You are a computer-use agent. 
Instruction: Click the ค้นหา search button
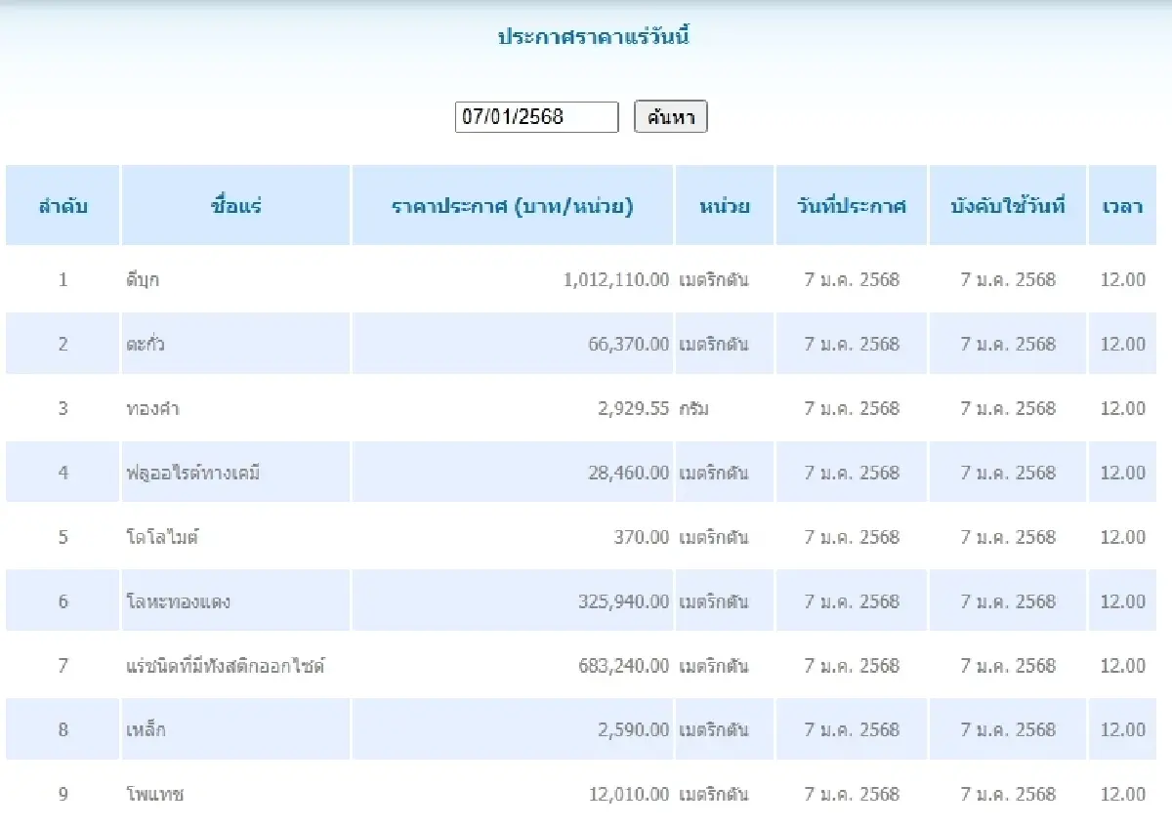pos(671,117)
